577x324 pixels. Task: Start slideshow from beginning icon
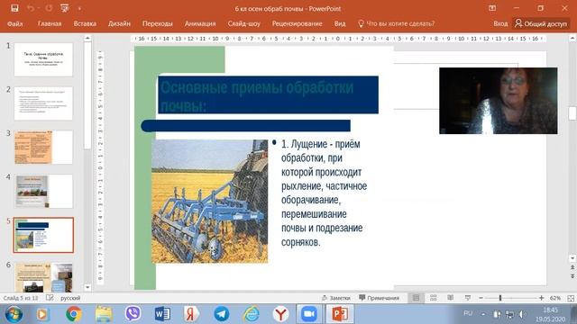65,8
